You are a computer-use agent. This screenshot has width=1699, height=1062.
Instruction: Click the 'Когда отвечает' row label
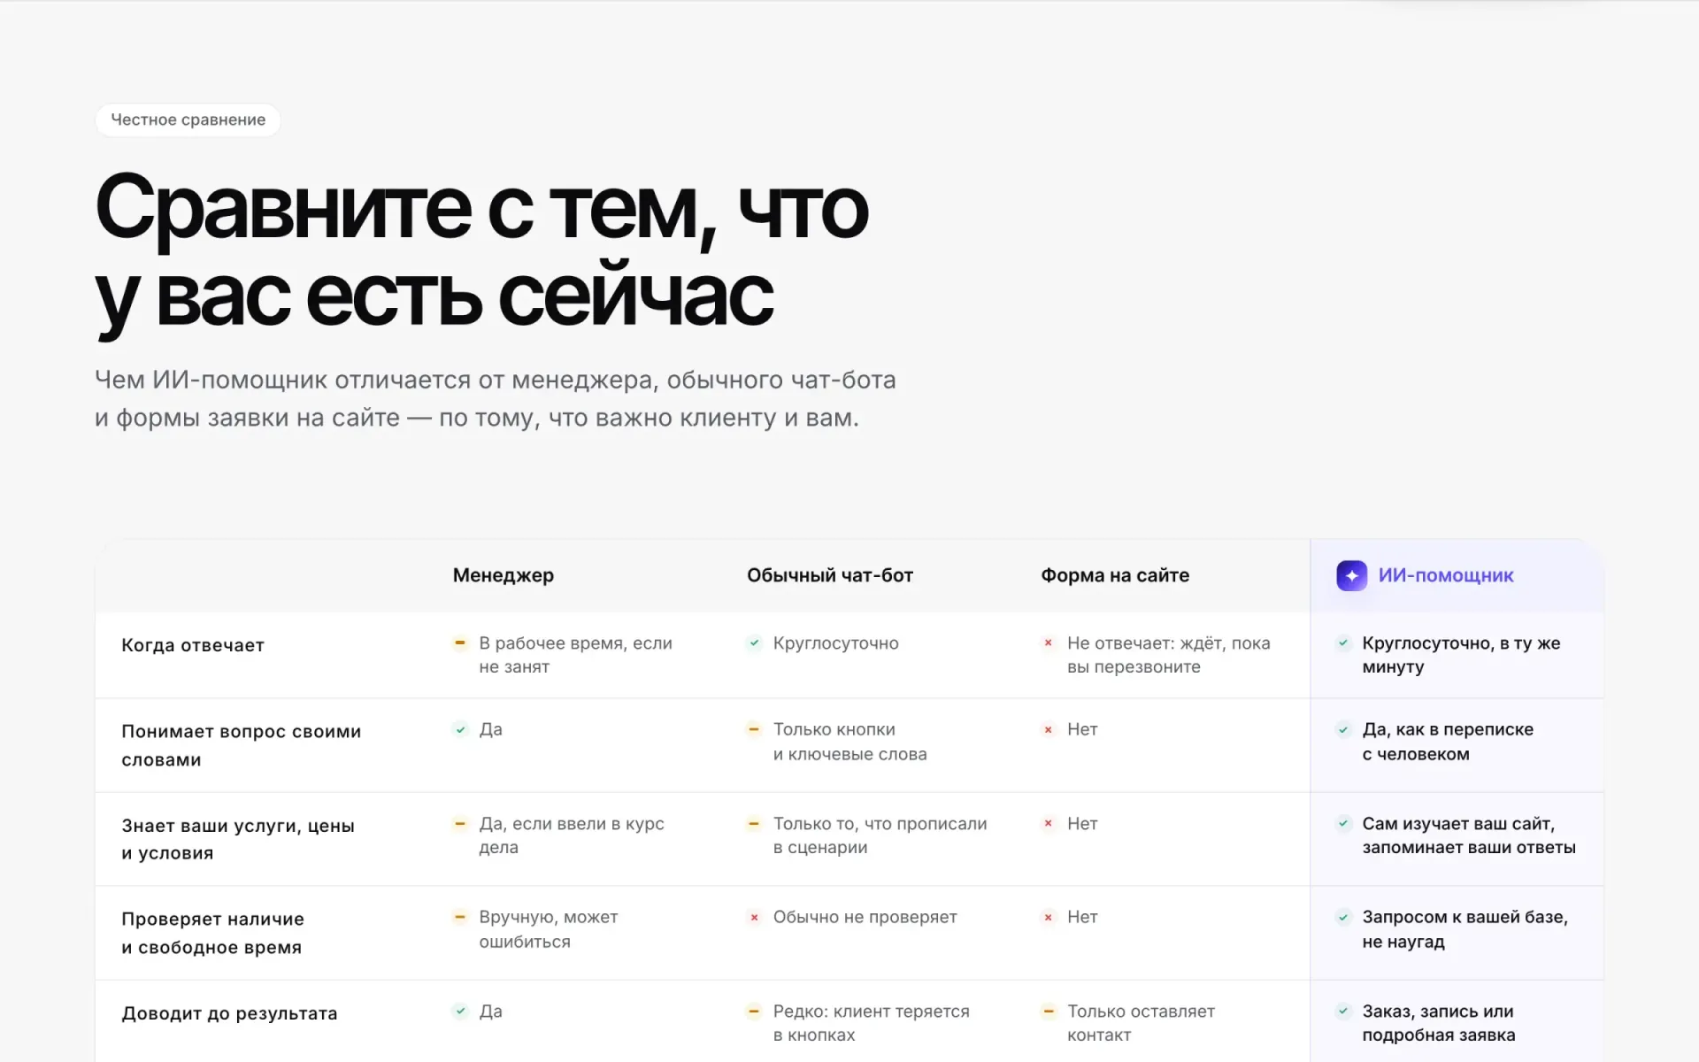pyautogui.click(x=192, y=645)
